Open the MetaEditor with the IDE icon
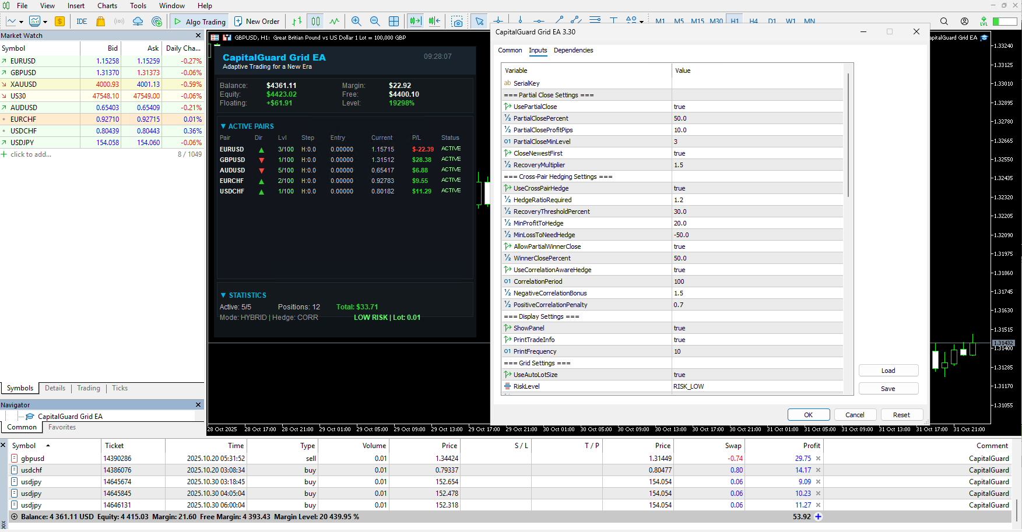 click(82, 21)
